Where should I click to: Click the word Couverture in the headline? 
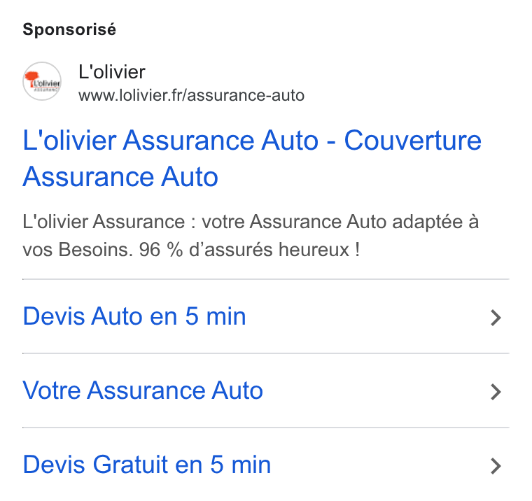point(413,140)
